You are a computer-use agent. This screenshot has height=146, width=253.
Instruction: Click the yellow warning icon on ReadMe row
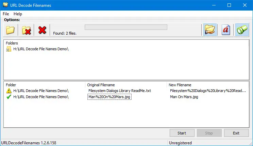click(9, 91)
